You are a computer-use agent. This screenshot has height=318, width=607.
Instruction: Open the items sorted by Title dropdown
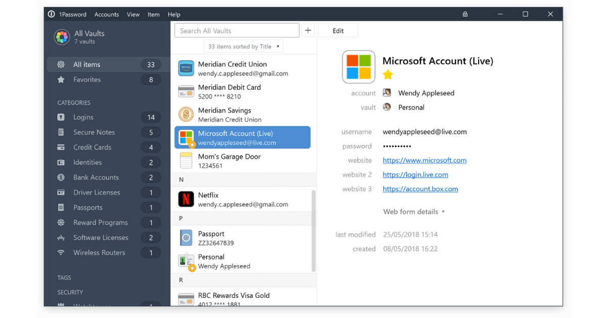(243, 46)
